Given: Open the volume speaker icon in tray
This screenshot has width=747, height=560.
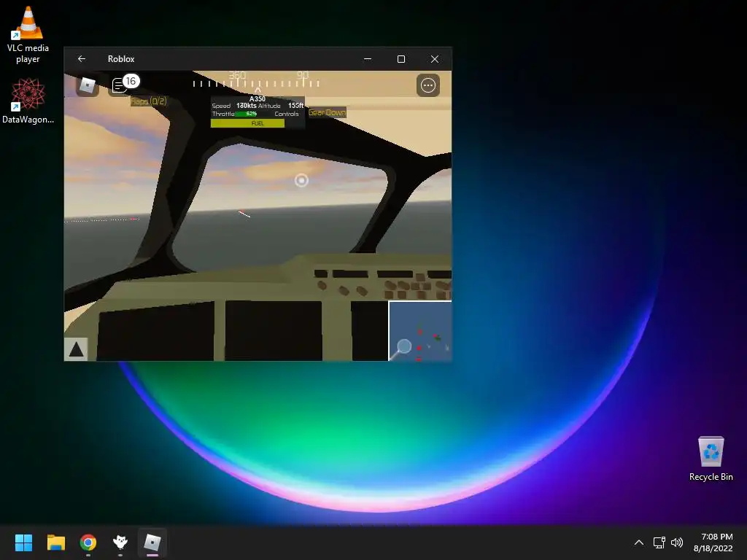Looking at the screenshot, I should tap(676, 542).
